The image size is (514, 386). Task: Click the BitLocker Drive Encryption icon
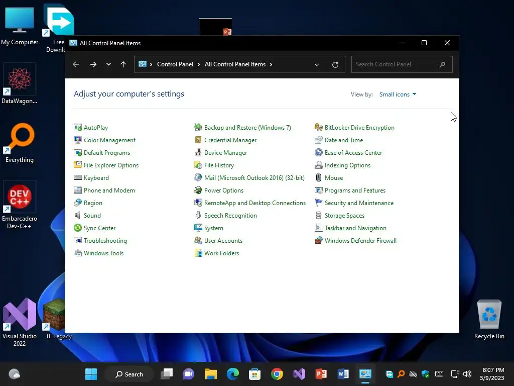click(x=319, y=127)
